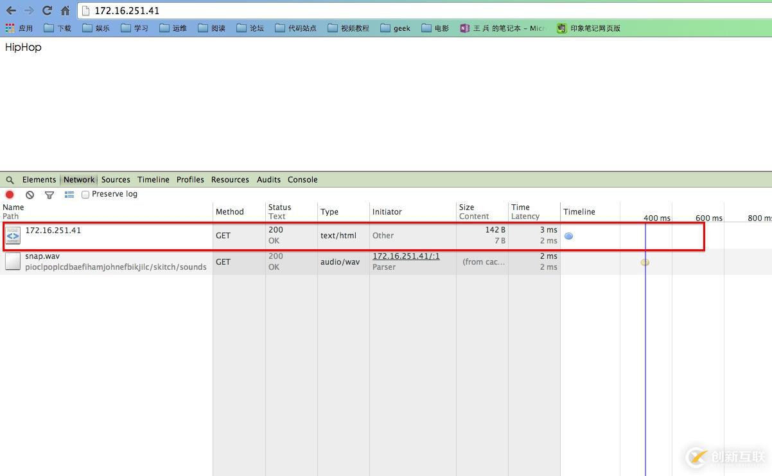
Task: Clear the network log icon
Action: (x=30, y=195)
